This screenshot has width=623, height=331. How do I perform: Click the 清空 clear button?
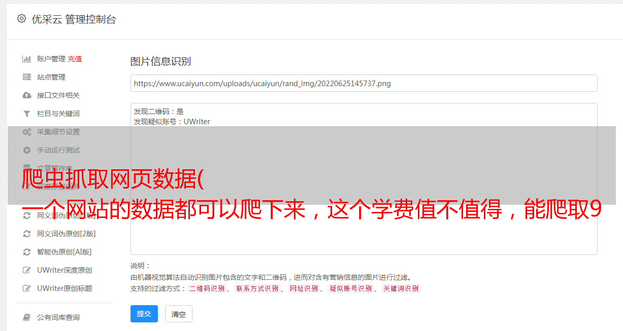point(179,314)
